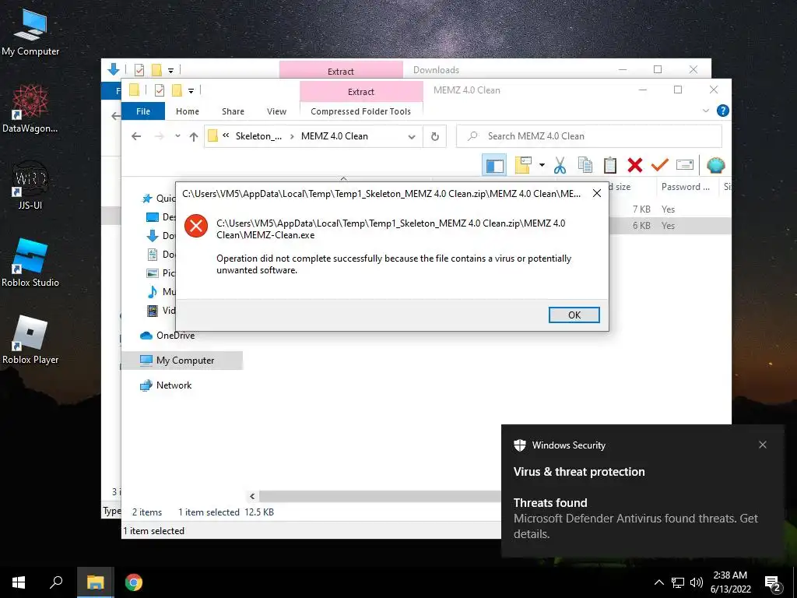Click the blue shell icon in toolbar
The width and height of the screenshot is (797, 598).
[716, 165]
